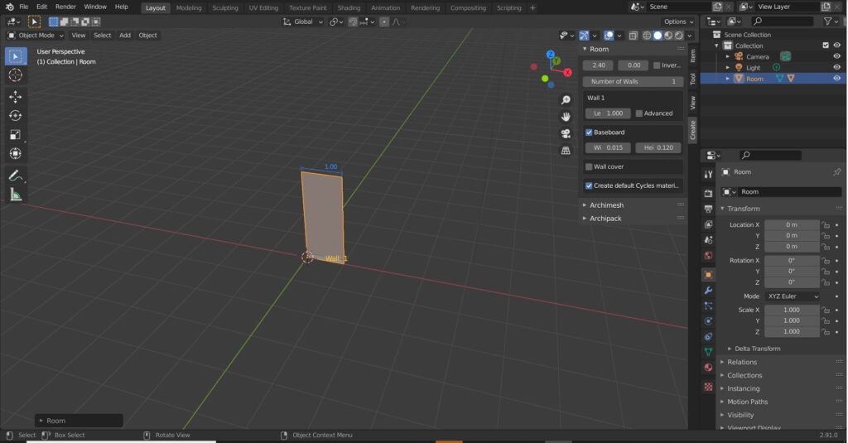Screen dimensions: 848x443
Task: Switch to the Modeling workspace tab
Action: (x=189, y=8)
